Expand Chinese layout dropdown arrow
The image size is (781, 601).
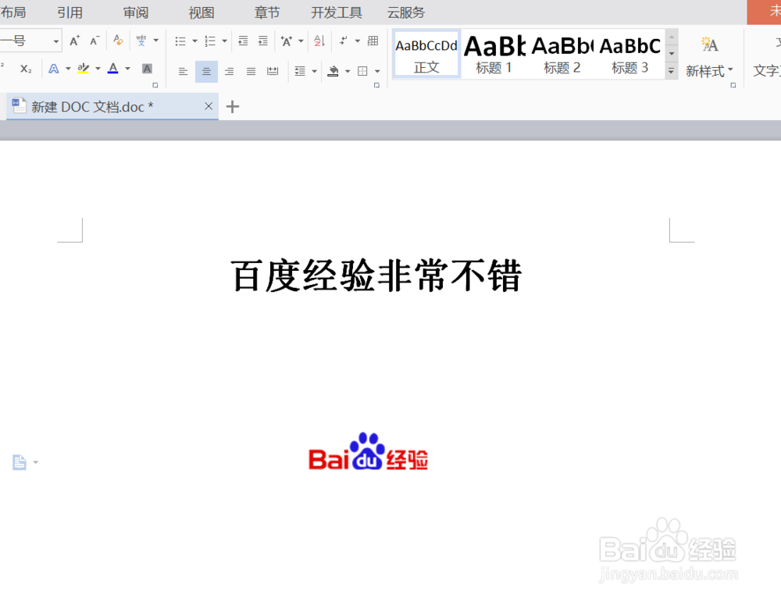(x=301, y=41)
